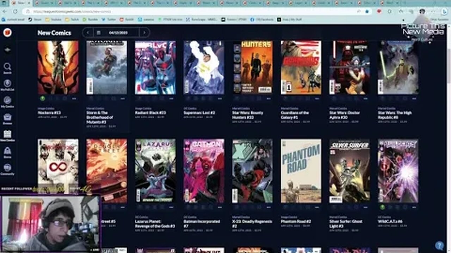Open the Browse section in the sidebar
Viewport: 451px width, 253px height.
[x=7, y=119]
